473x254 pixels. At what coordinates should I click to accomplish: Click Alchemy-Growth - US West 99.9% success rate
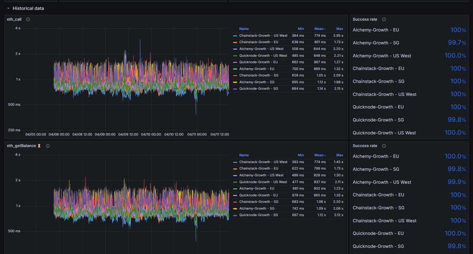point(457,182)
